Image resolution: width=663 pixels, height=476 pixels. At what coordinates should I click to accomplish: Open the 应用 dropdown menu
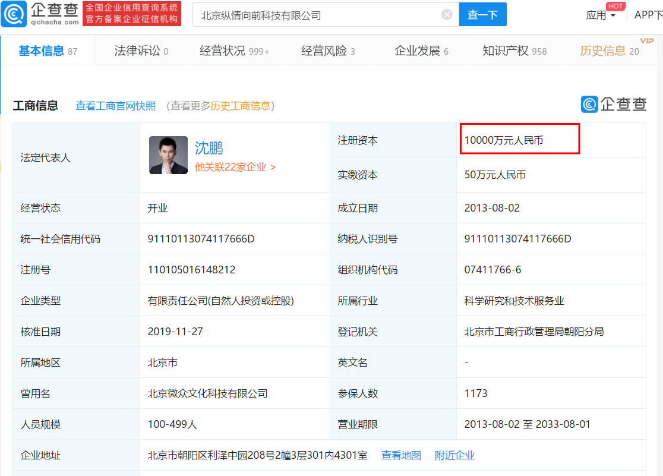pyautogui.click(x=601, y=15)
